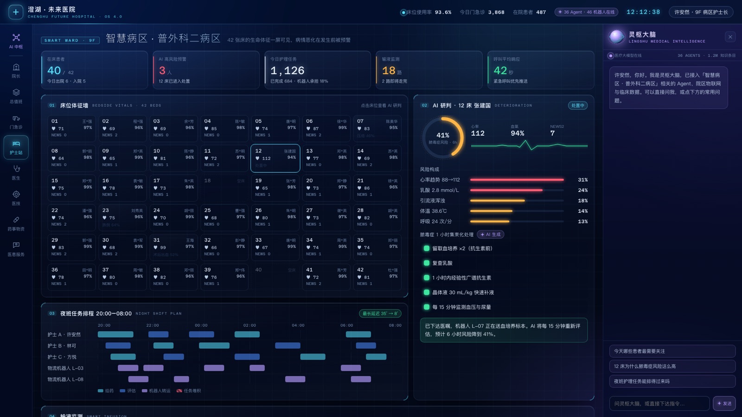Viewport: 742px width, 417px height.
Task: Check 晶体液 30 mL/kg 快速补液 checkbox
Action: 426,292
